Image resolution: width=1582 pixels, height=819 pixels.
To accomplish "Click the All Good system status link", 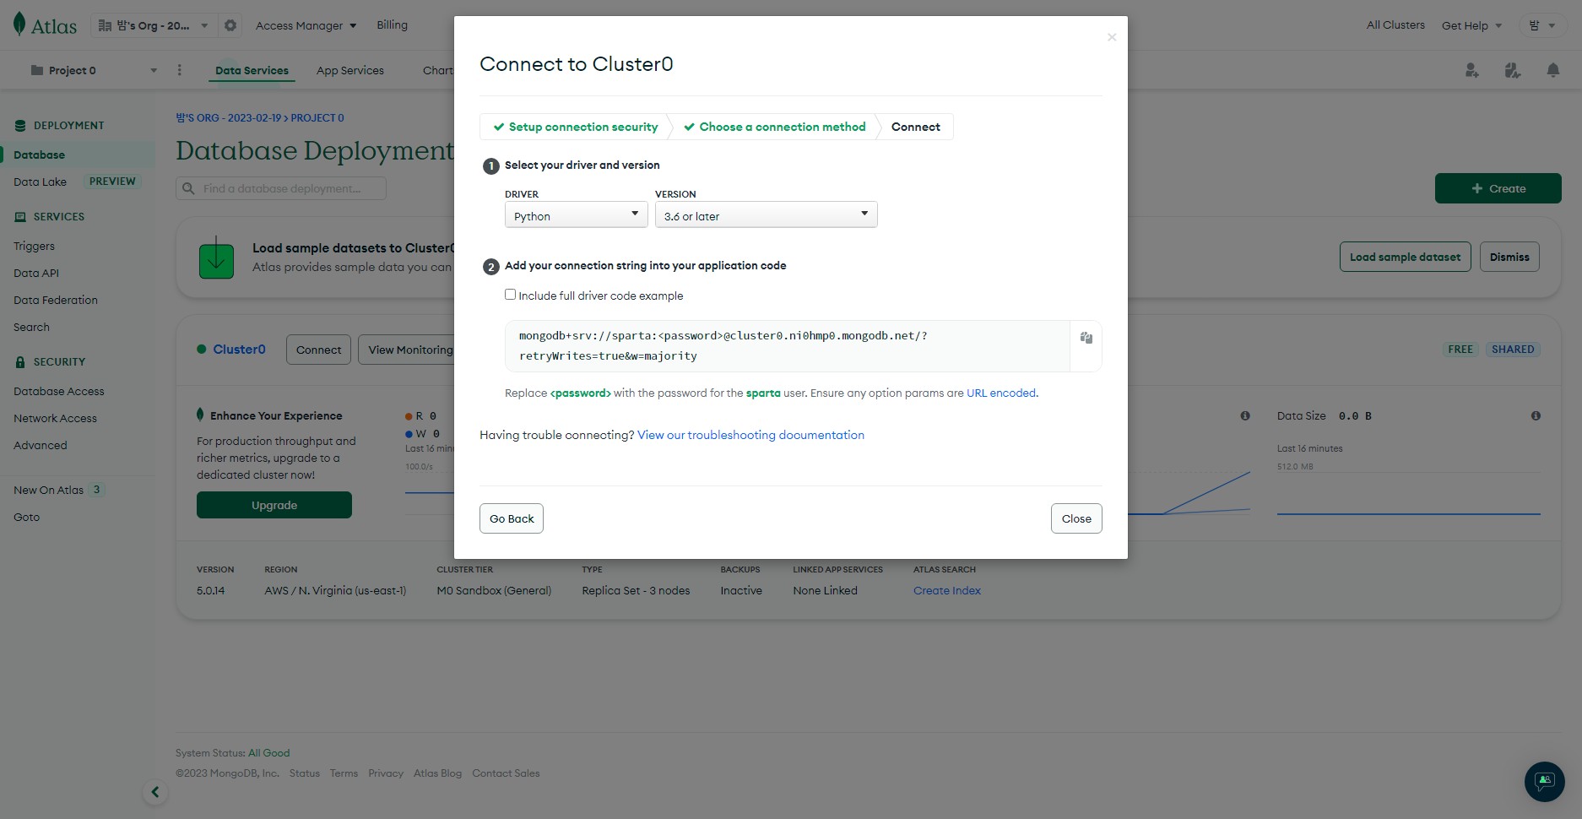I will click(x=268, y=753).
